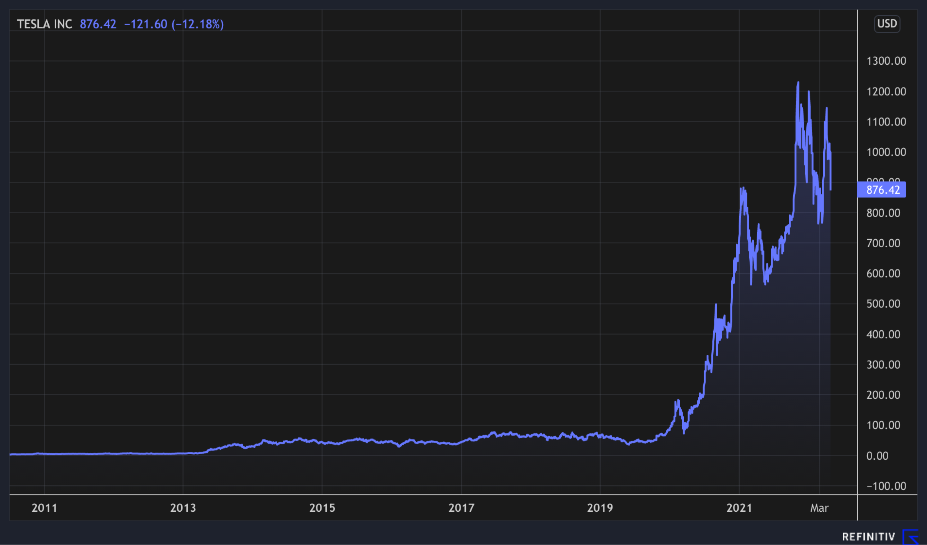
Task: Click the TESLA INC title label
Action: click(44, 24)
